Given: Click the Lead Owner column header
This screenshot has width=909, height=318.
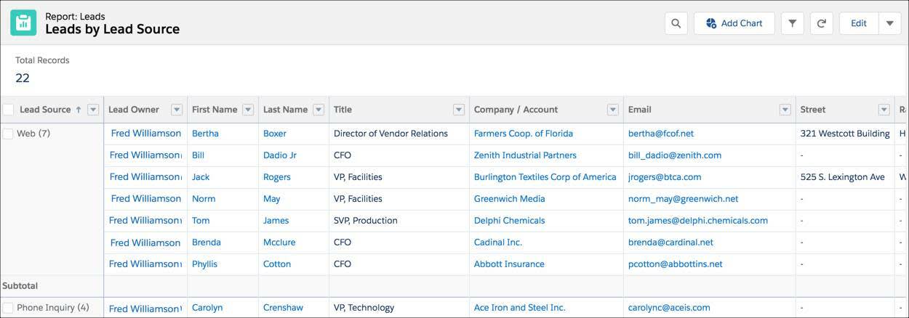Looking at the screenshot, I should [134, 110].
